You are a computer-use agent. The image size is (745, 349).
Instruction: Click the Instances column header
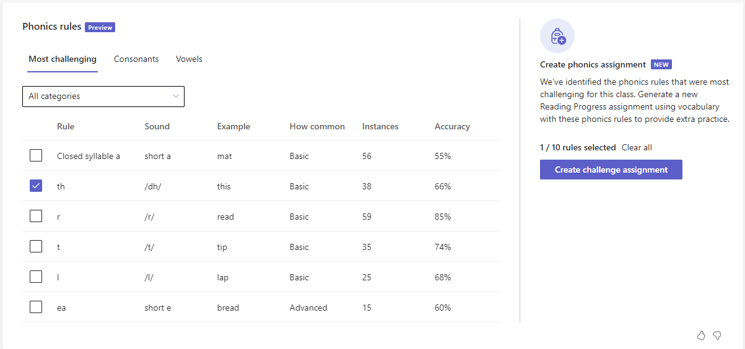[x=380, y=126]
